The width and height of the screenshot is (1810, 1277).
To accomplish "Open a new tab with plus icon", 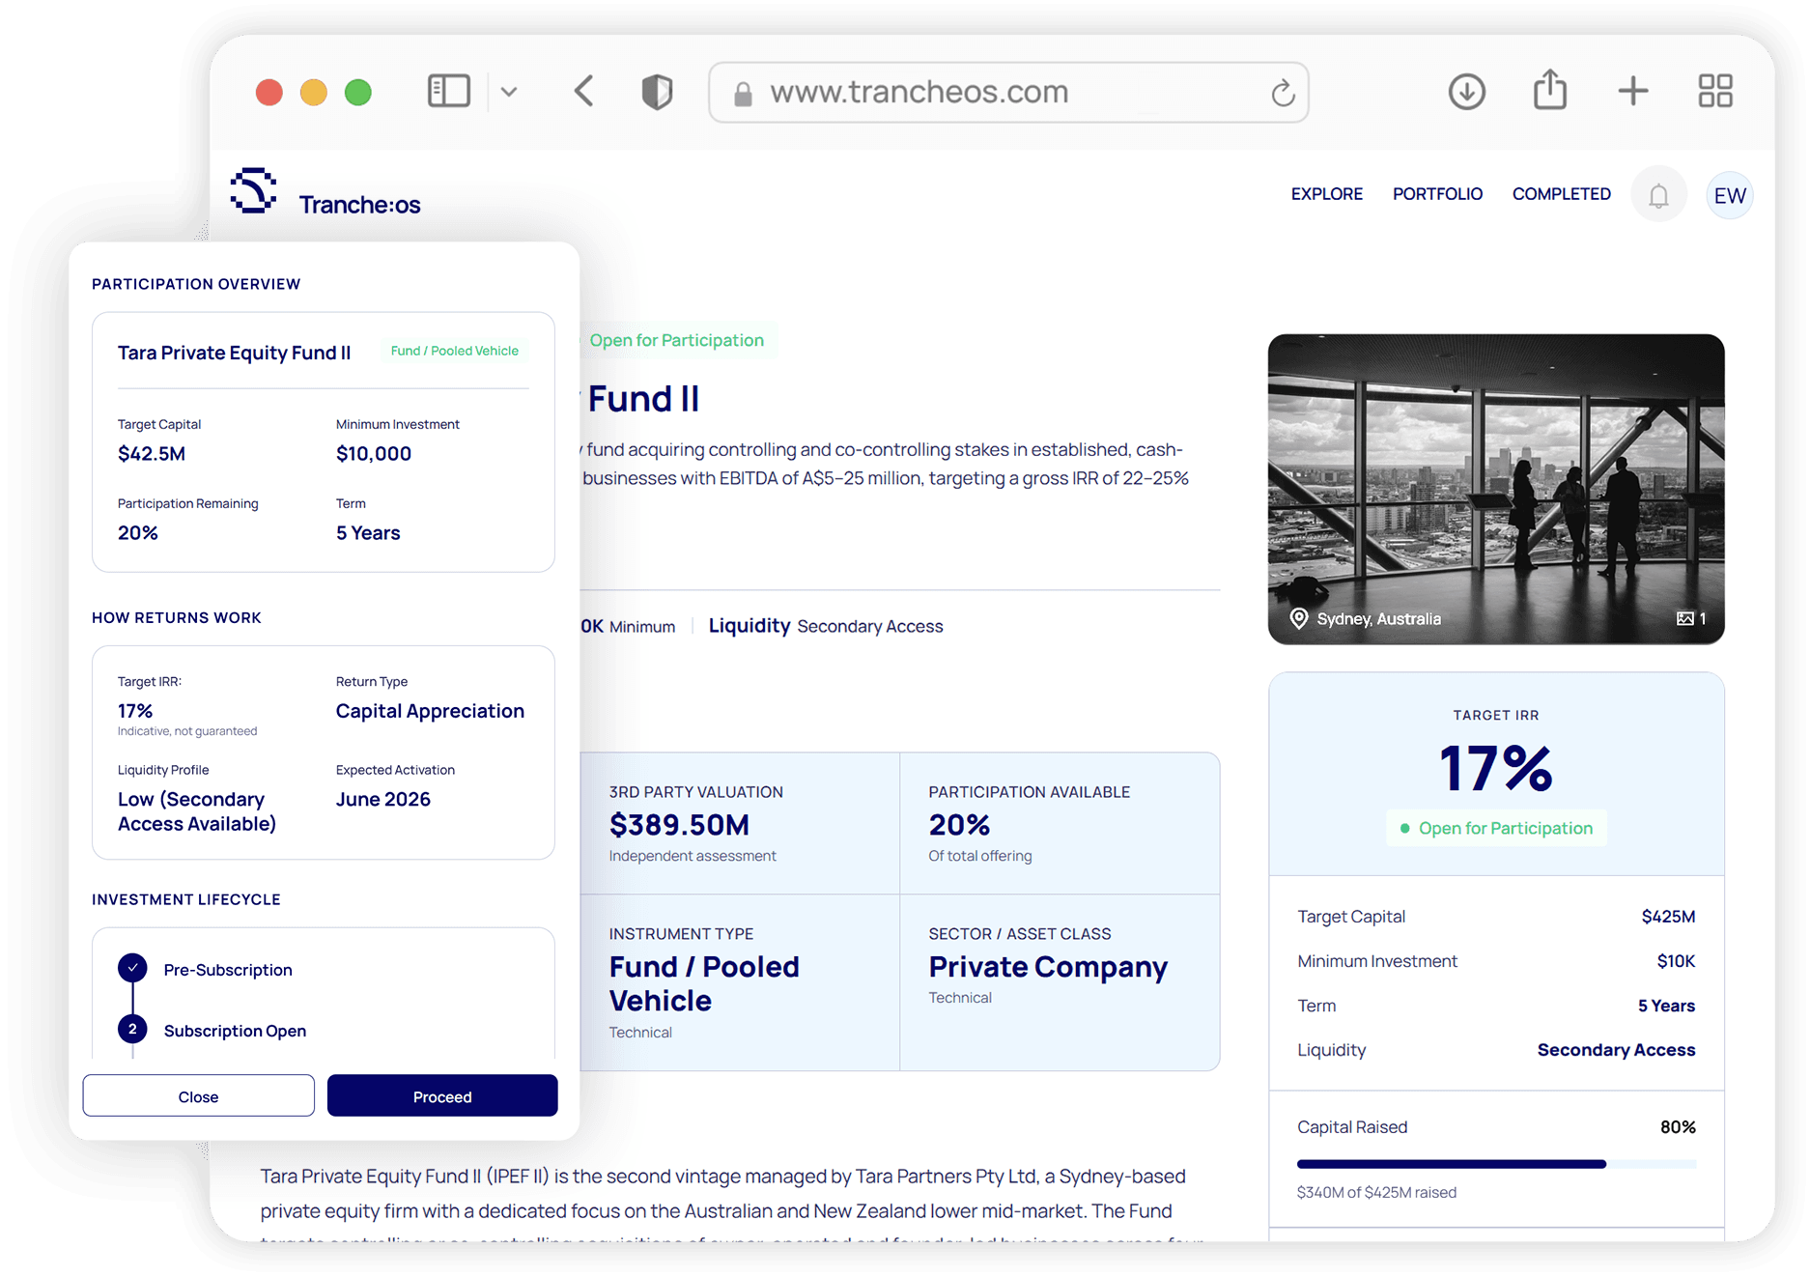I will coord(1632,92).
